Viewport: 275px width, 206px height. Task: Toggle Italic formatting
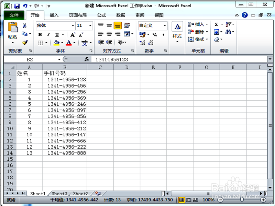point(48,35)
